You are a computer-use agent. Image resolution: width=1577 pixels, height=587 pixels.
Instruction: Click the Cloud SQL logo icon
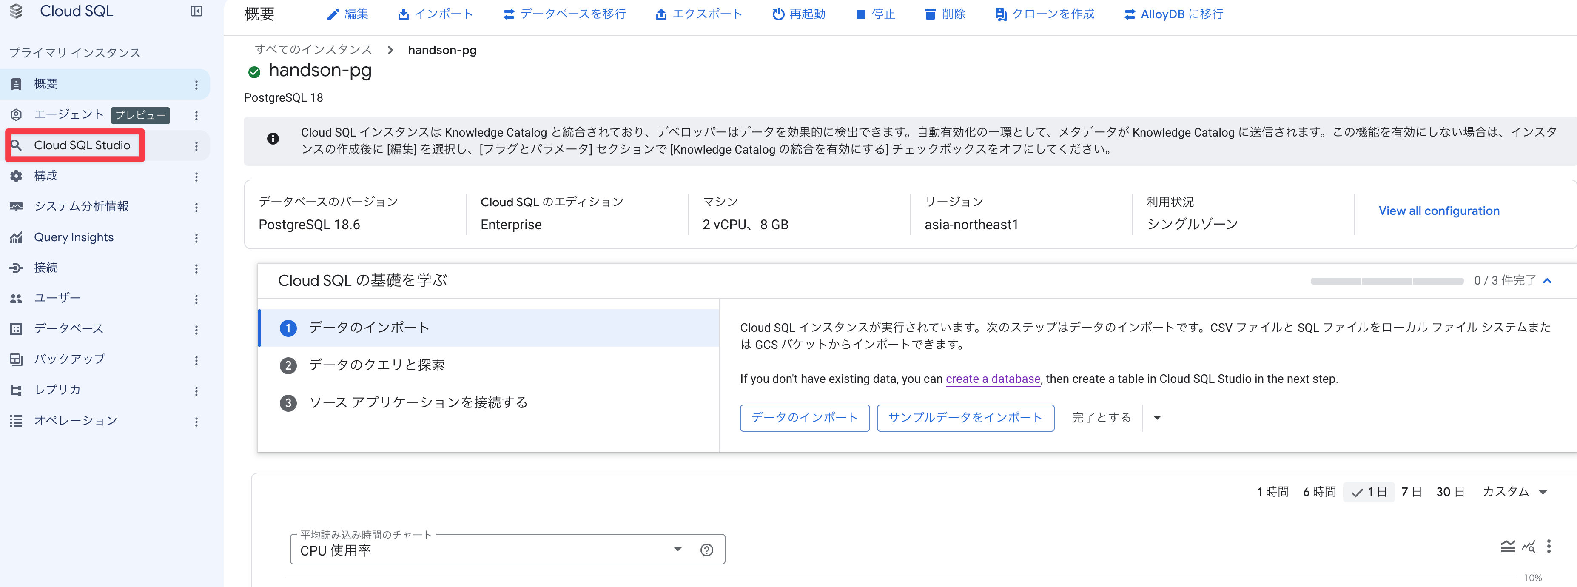(17, 11)
